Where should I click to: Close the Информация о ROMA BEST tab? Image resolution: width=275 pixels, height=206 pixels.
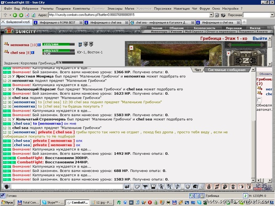(x=81, y=22)
